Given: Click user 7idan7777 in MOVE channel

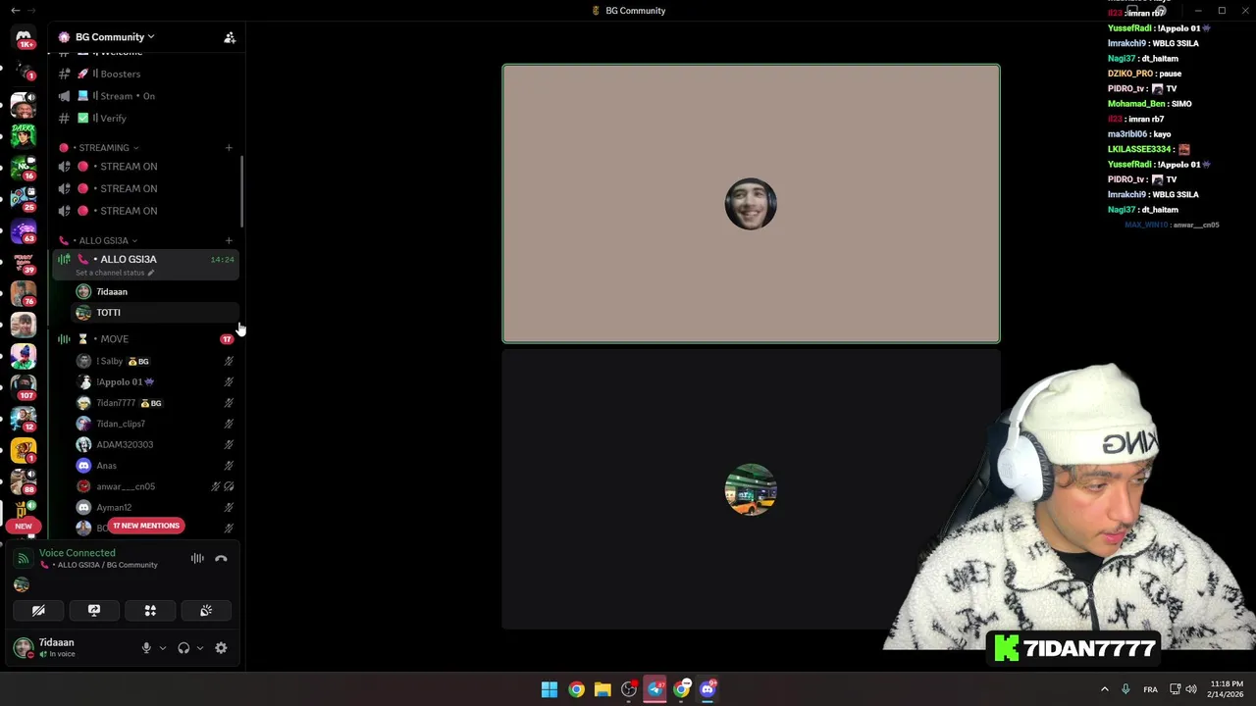Looking at the screenshot, I should pos(155,403).
